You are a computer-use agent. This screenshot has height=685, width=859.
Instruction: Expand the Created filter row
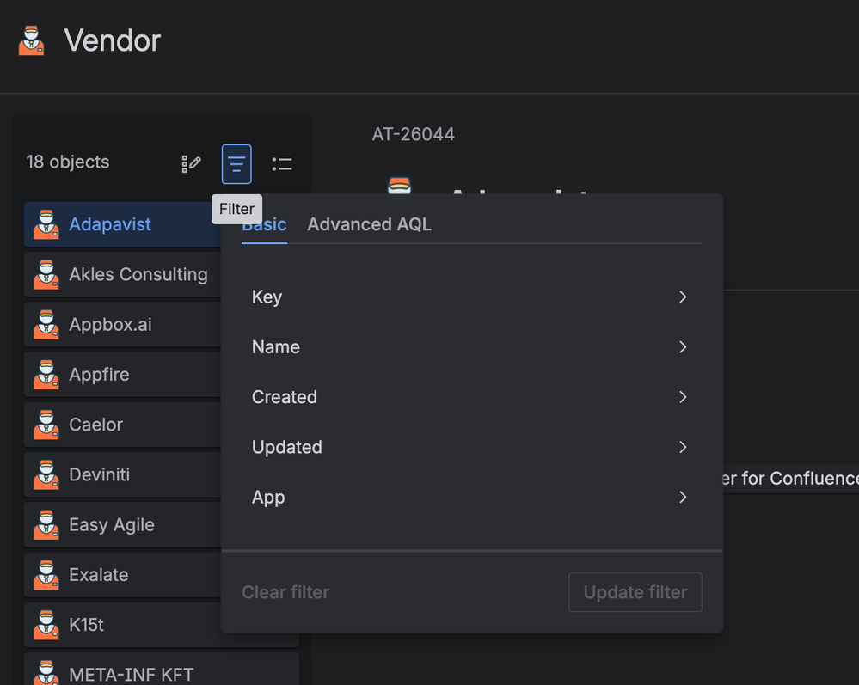(x=471, y=396)
